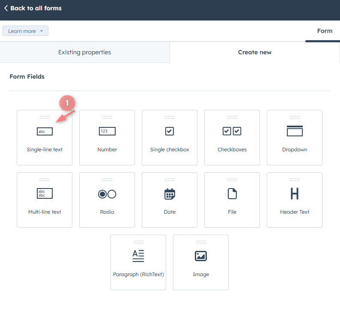Click the back chevron arrow in header
Screen dimensions: 340x309
6,8
